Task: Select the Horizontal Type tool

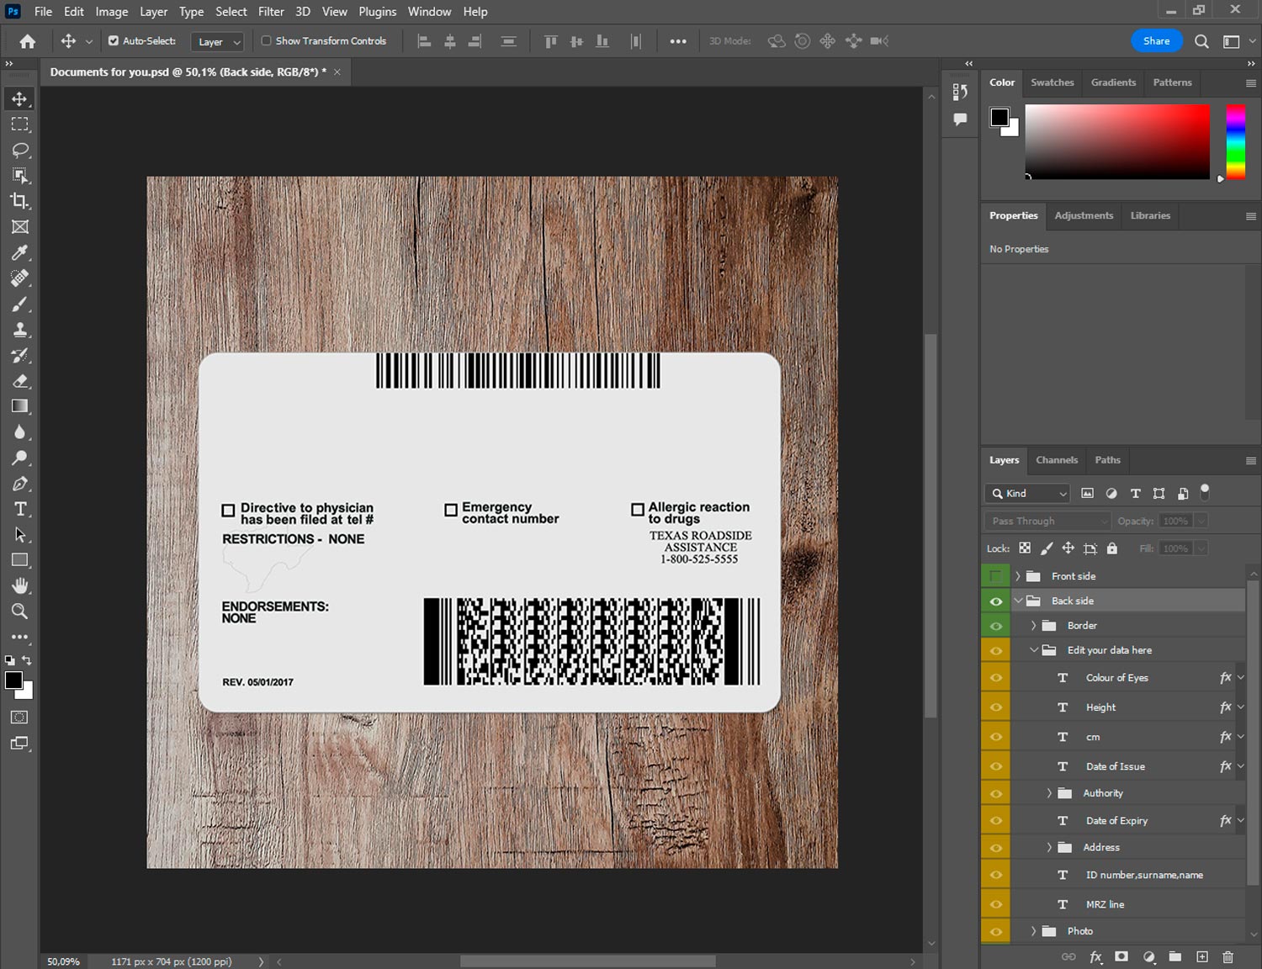Action: click(x=19, y=509)
